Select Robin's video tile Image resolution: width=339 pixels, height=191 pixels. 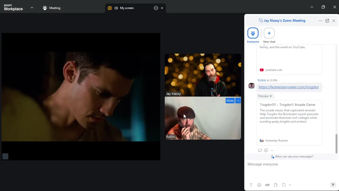[203, 118]
